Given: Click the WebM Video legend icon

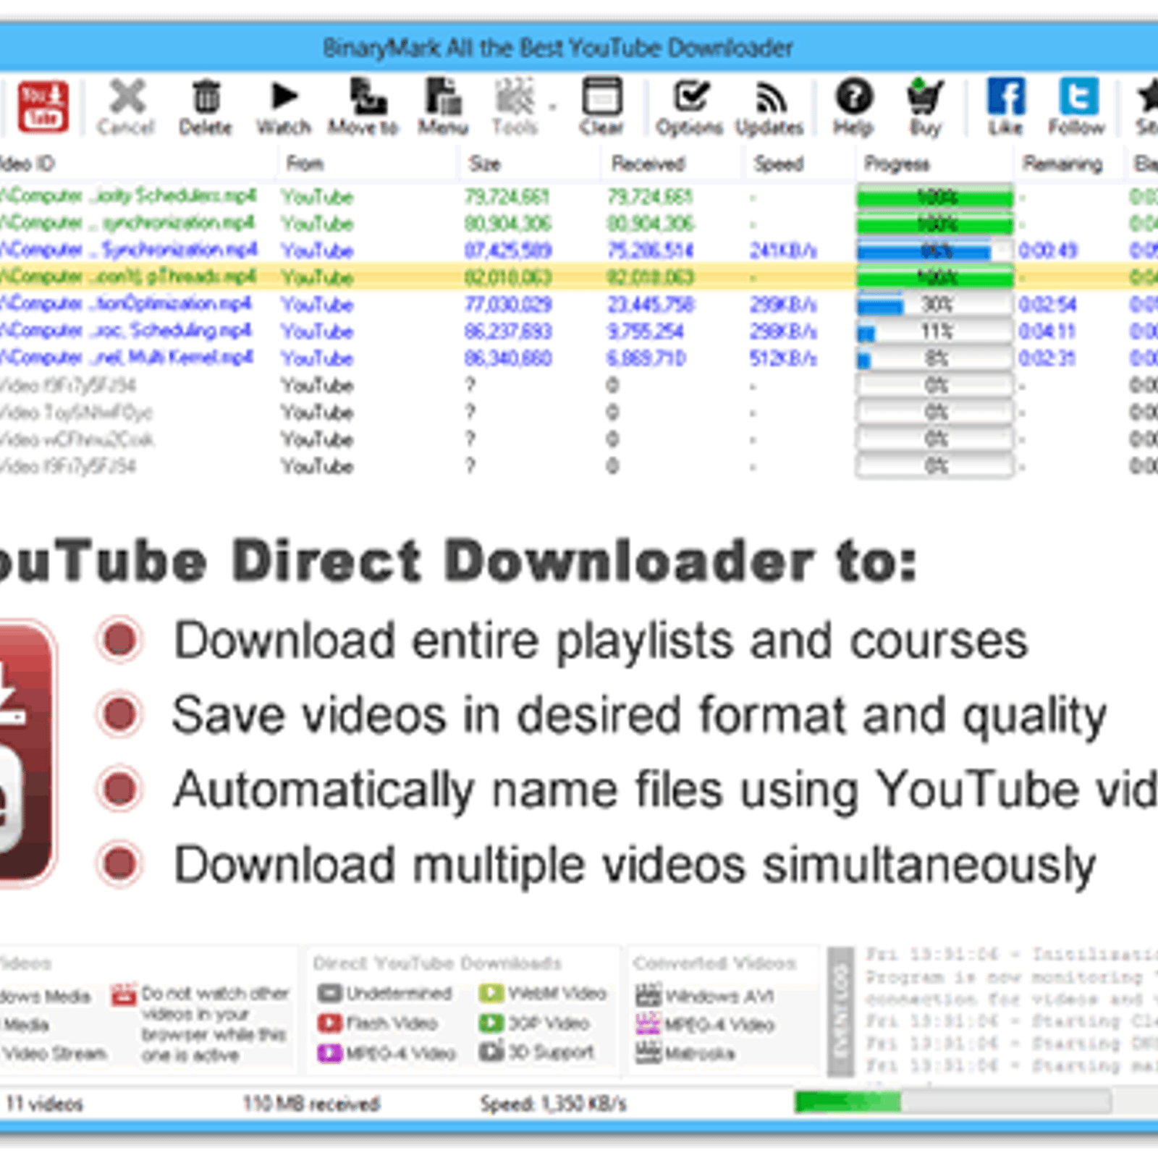Looking at the screenshot, I should [x=491, y=993].
